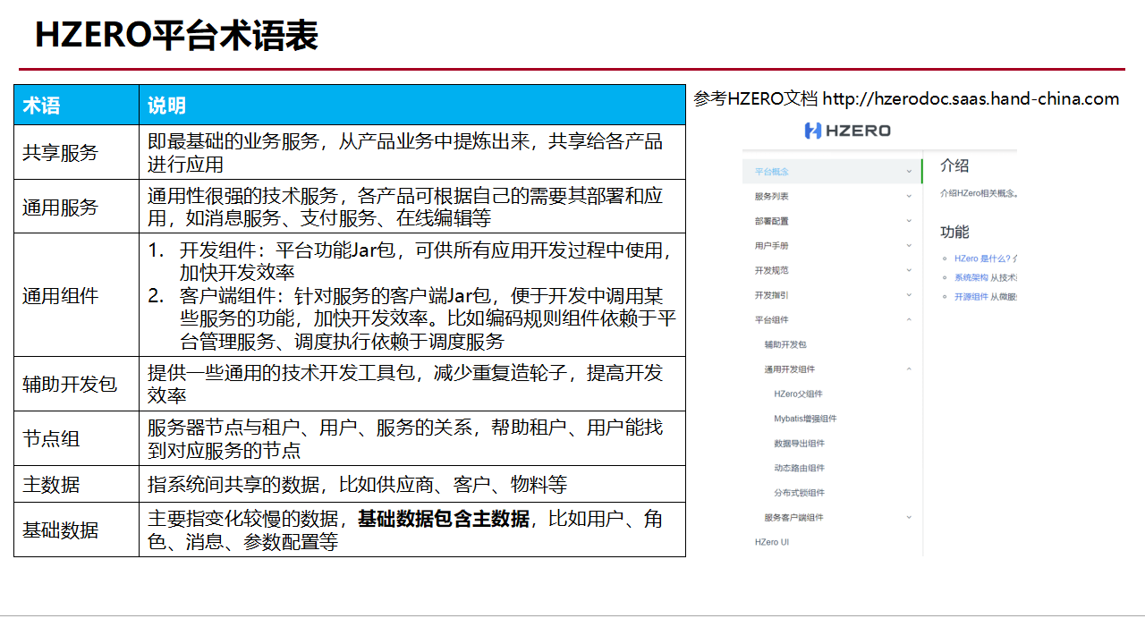Follow the 开源组件 link
This screenshot has width=1145, height=644.
coord(971,296)
